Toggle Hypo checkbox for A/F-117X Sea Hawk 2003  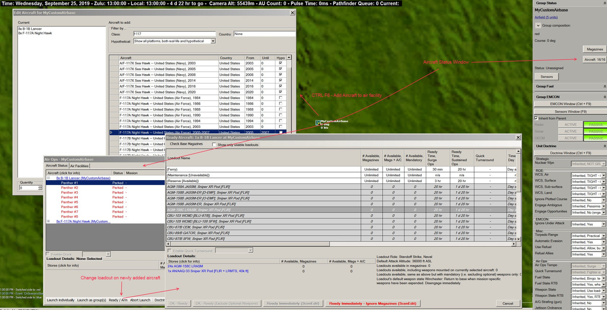(x=281, y=63)
